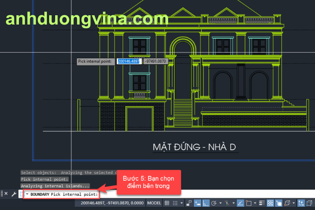Show lineweight toggle icon
Image resolution: width=315 pixels, height=210 pixels.
(x=262, y=203)
